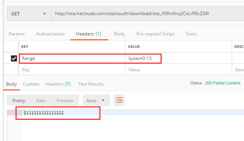The image size is (244, 141).
Task: Switch to response Cookies tab
Action: pos(31,84)
